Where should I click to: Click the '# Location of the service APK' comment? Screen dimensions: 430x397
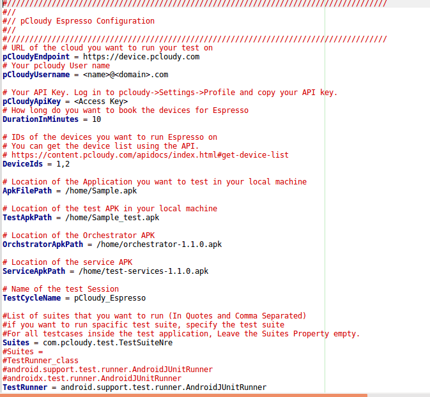click(x=68, y=262)
